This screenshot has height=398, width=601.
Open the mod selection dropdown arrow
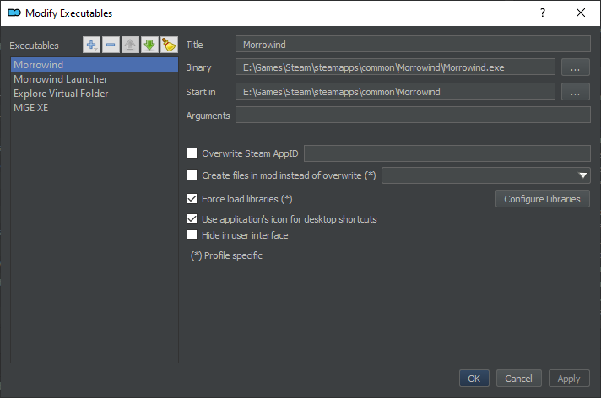[582, 175]
